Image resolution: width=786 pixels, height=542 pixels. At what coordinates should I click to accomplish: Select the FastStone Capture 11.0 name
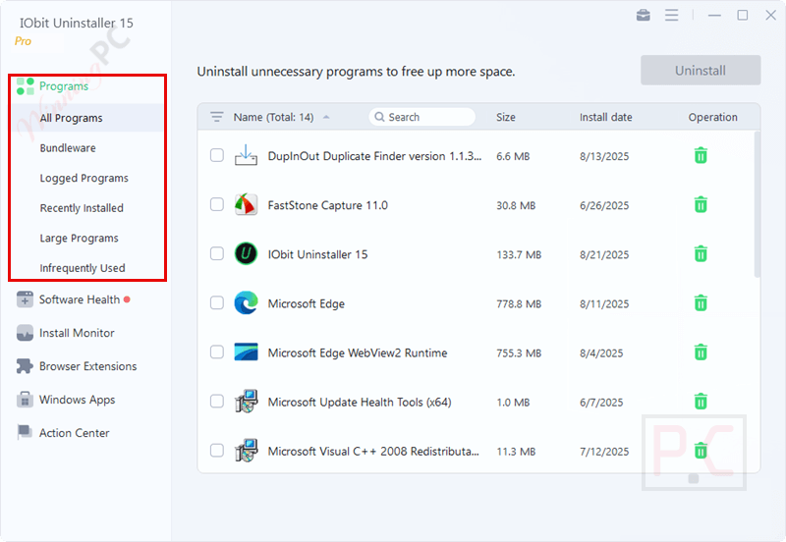coord(328,205)
